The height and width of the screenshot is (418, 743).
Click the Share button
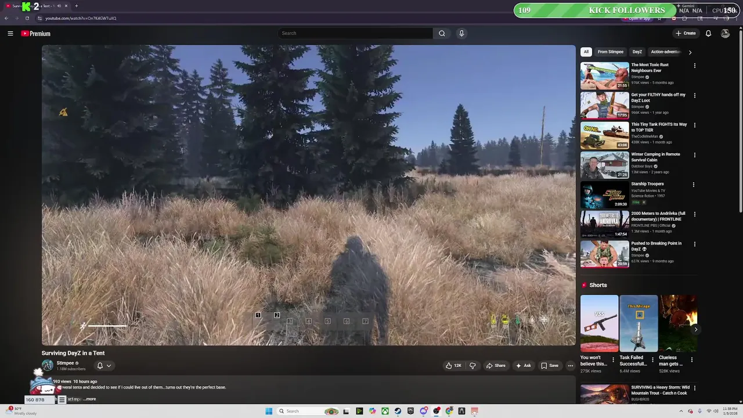pyautogui.click(x=496, y=366)
